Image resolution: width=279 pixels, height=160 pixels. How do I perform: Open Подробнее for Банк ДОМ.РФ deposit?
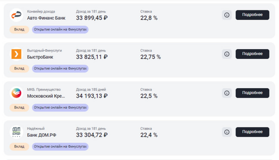[252, 132]
